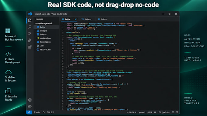Screen dimensions: 207x116
Task: Click the LF end-of-line indicator
Action: point(155,112)
